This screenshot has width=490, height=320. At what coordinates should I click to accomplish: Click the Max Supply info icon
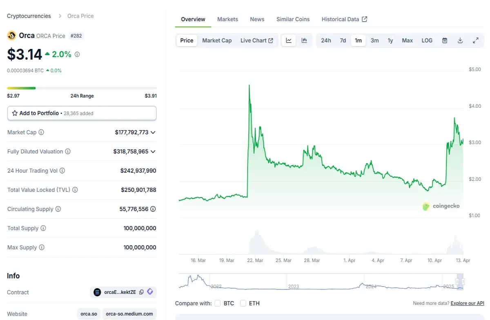(x=42, y=247)
